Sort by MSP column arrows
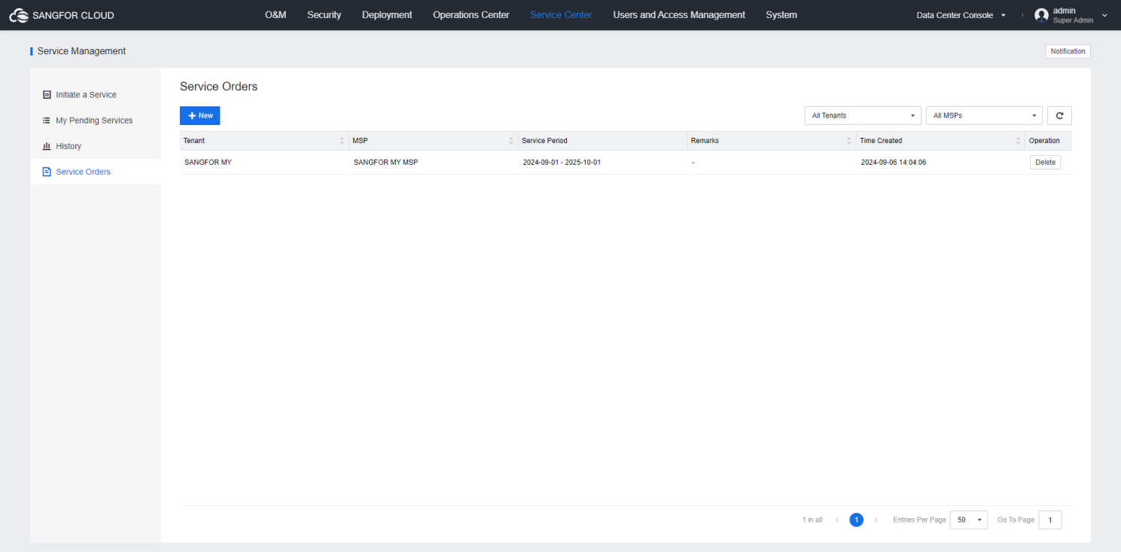This screenshot has height=552, width=1121. tap(510, 141)
